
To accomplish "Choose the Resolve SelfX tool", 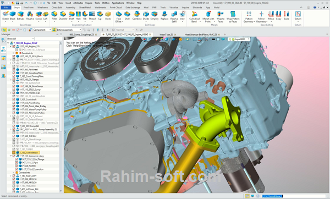I will (174, 17).
